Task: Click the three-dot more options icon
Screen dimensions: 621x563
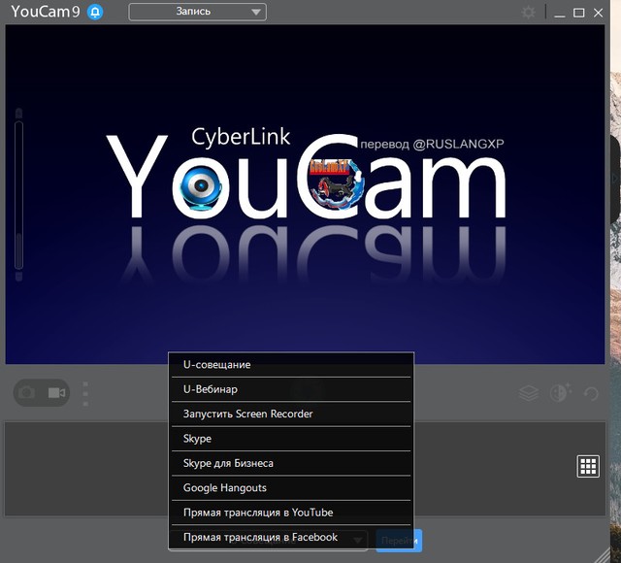Action: coord(85,393)
